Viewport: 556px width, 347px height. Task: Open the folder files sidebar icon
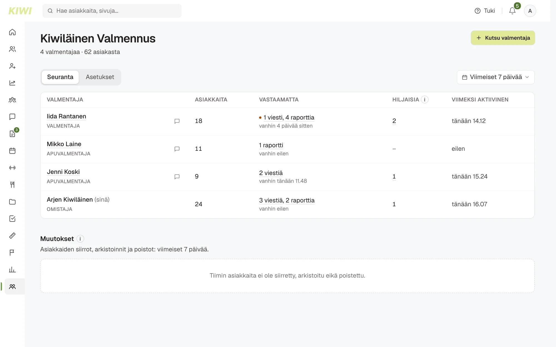click(12, 202)
